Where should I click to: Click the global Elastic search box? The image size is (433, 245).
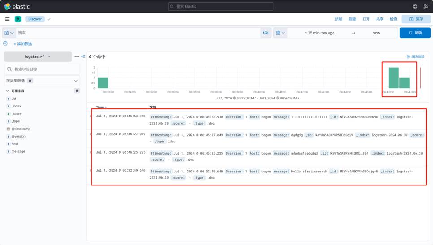coord(221,6)
